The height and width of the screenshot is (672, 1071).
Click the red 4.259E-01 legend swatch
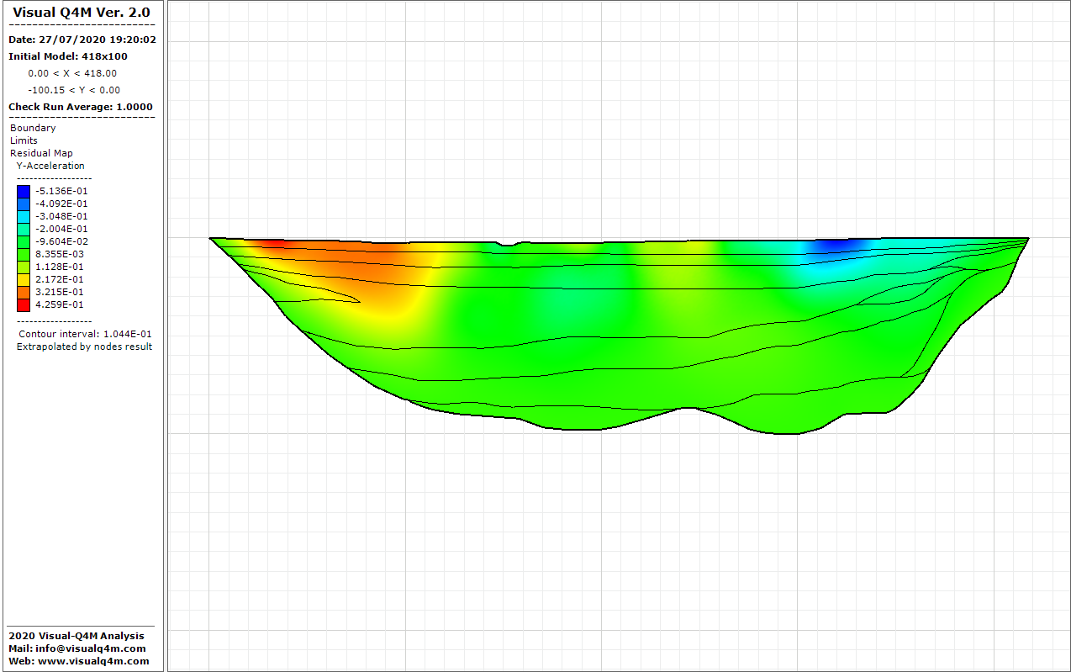coord(23,304)
